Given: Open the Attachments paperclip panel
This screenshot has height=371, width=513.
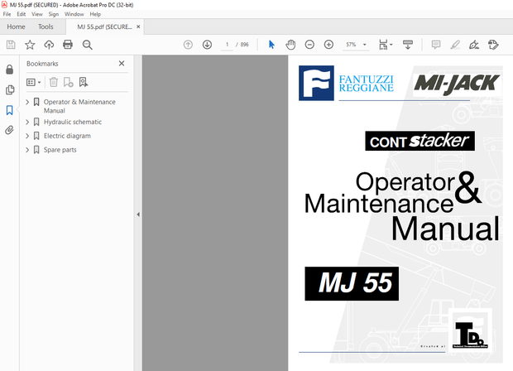Looking at the screenshot, I should [x=10, y=130].
